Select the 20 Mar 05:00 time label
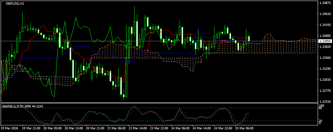This screenshot has height=132, width=333. coord(52,128)
